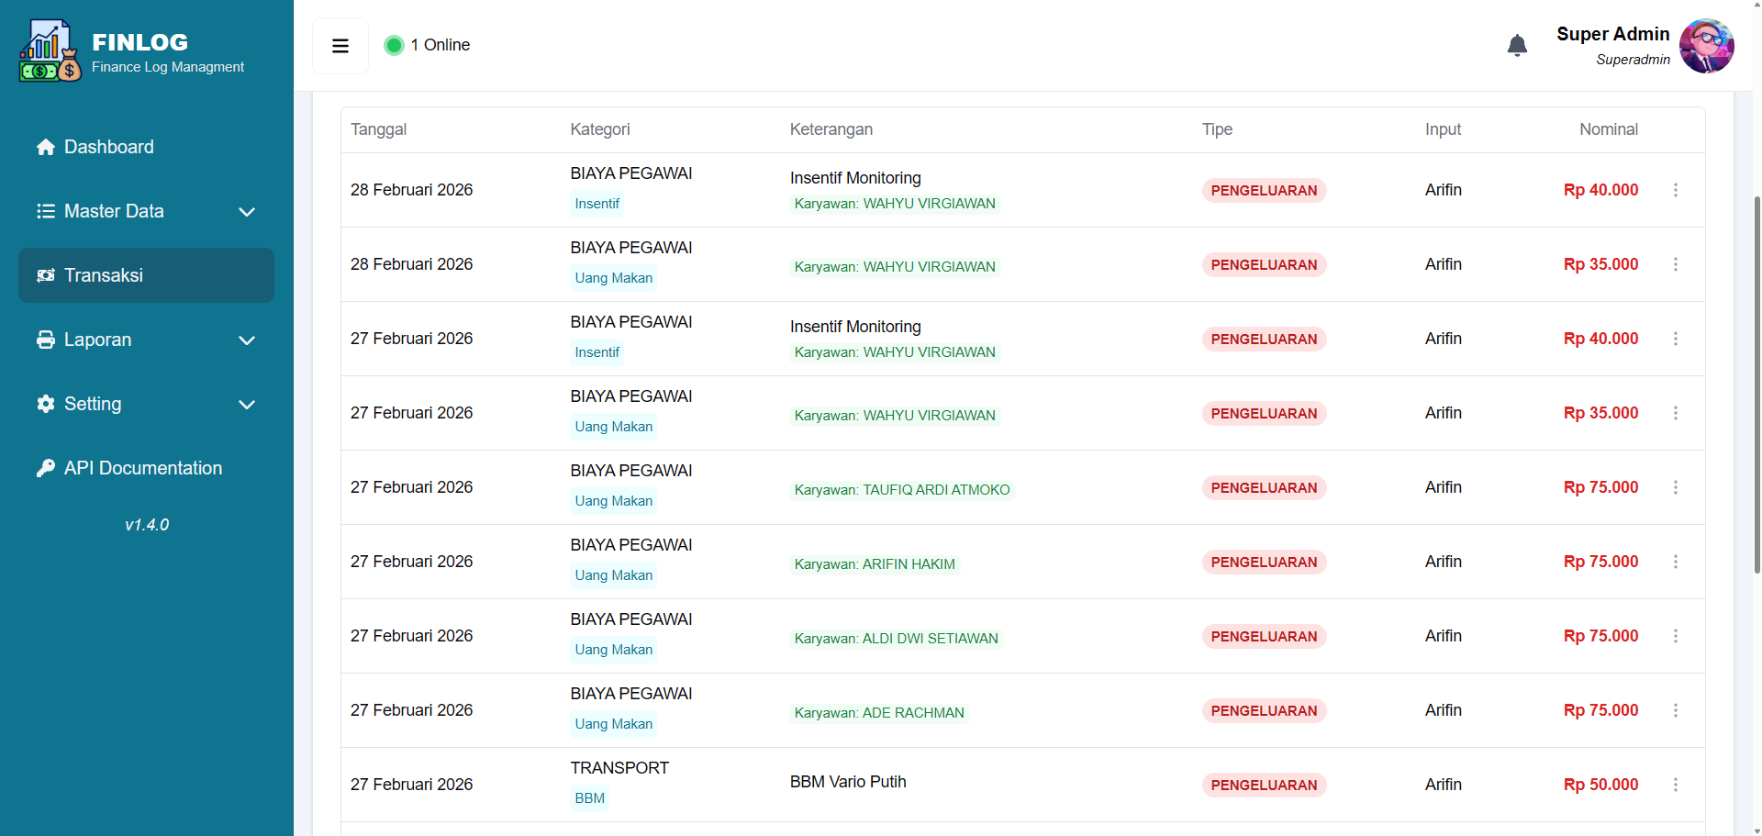
Task: Click the hamburger menu toggle button
Action: coord(340,46)
